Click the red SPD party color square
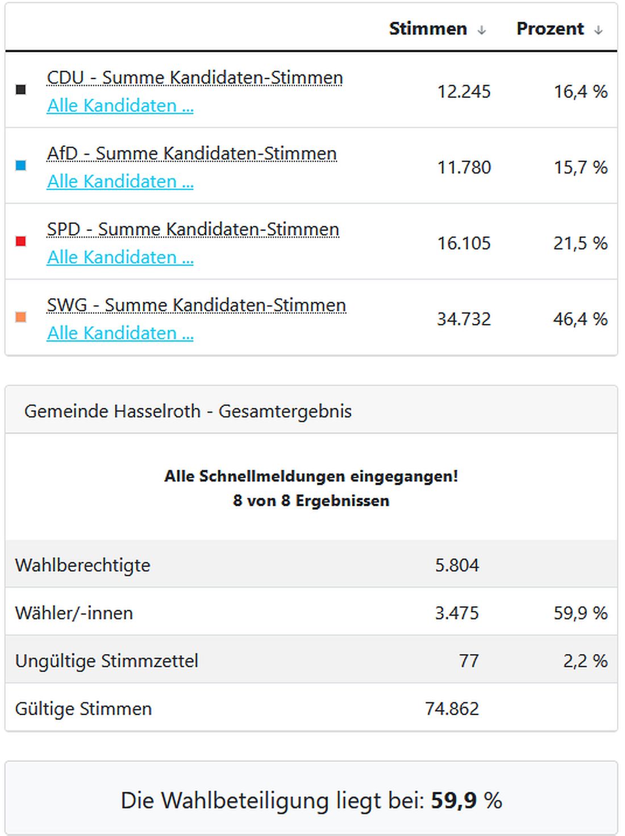 click(20, 240)
